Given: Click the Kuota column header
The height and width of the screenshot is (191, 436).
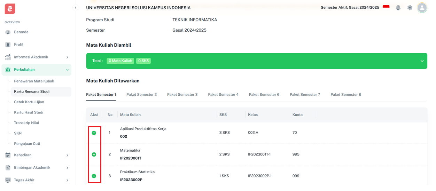Looking at the screenshot, I should point(297,115).
